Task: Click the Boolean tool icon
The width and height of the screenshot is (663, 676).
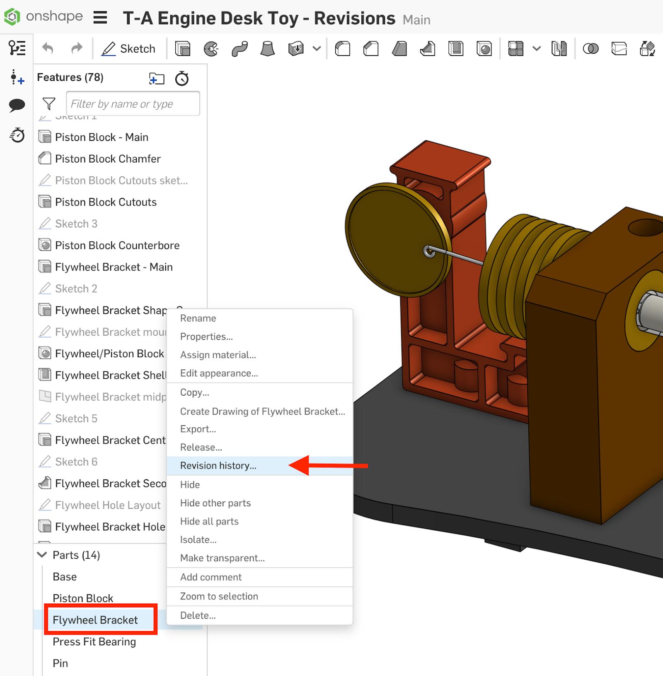Action: click(590, 49)
